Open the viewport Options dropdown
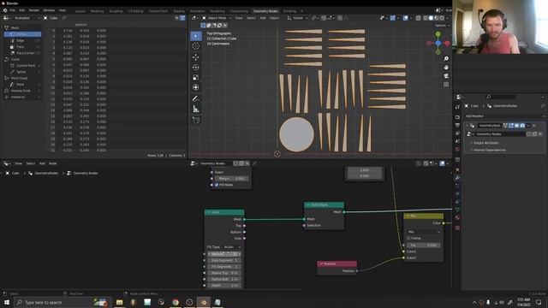The width and height of the screenshot is (548, 308). coord(442,26)
